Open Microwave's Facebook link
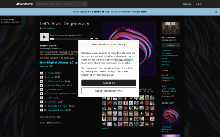 166,62
